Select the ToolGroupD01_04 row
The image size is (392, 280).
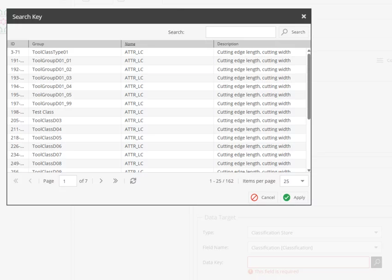(156, 86)
